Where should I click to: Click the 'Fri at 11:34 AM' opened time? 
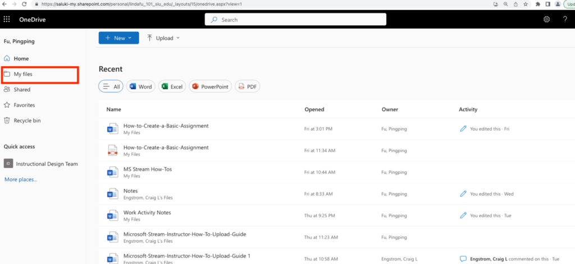[320, 150]
